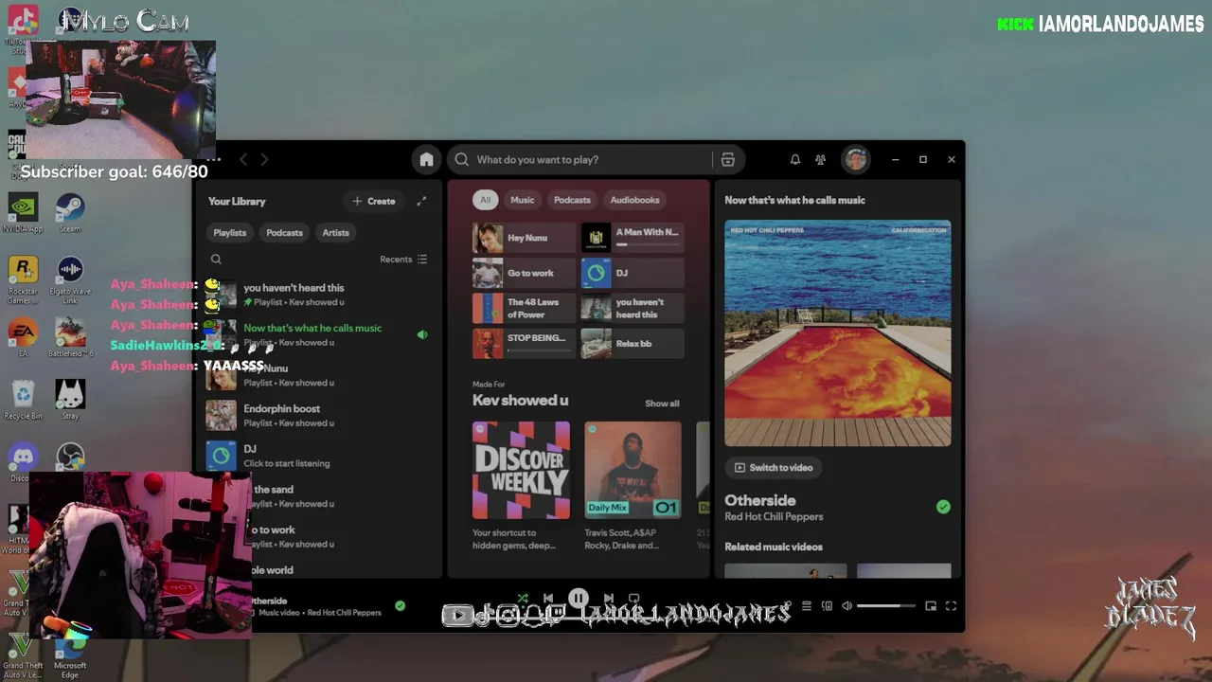Image resolution: width=1212 pixels, height=682 pixels.
Task: Select the Podcasts chip in main feed
Action: point(572,200)
